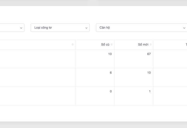Click sort icon beside Số mới header
The width and height of the screenshot is (187, 128).
pyautogui.click(x=151, y=45)
